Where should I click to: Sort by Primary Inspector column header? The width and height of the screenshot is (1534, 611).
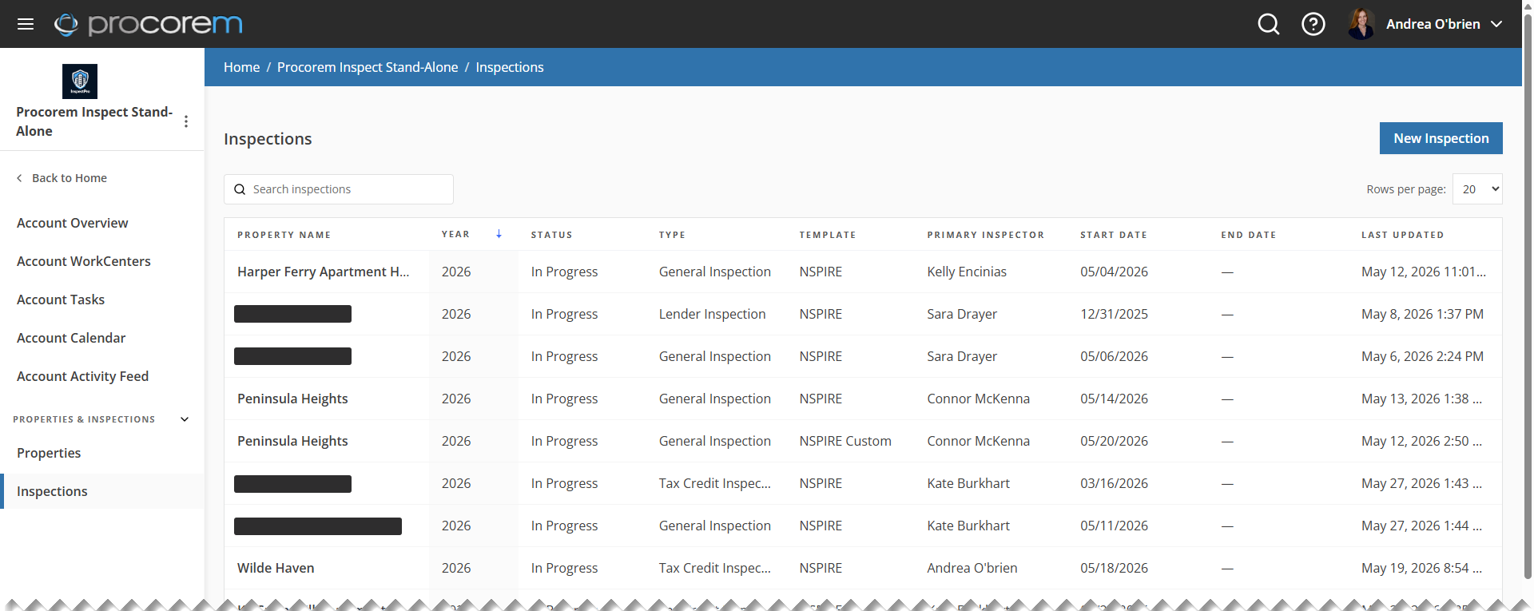point(986,235)
